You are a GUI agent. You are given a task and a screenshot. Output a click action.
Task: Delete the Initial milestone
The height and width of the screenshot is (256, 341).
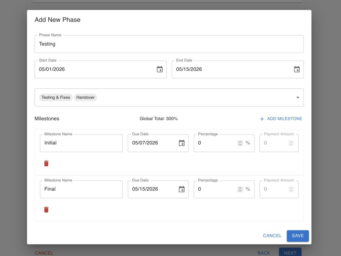pos(46,163)
